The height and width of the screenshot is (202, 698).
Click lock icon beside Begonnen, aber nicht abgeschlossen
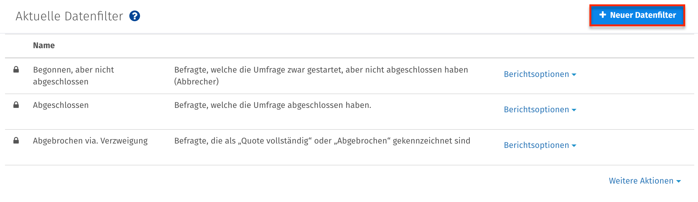(16, 69)
